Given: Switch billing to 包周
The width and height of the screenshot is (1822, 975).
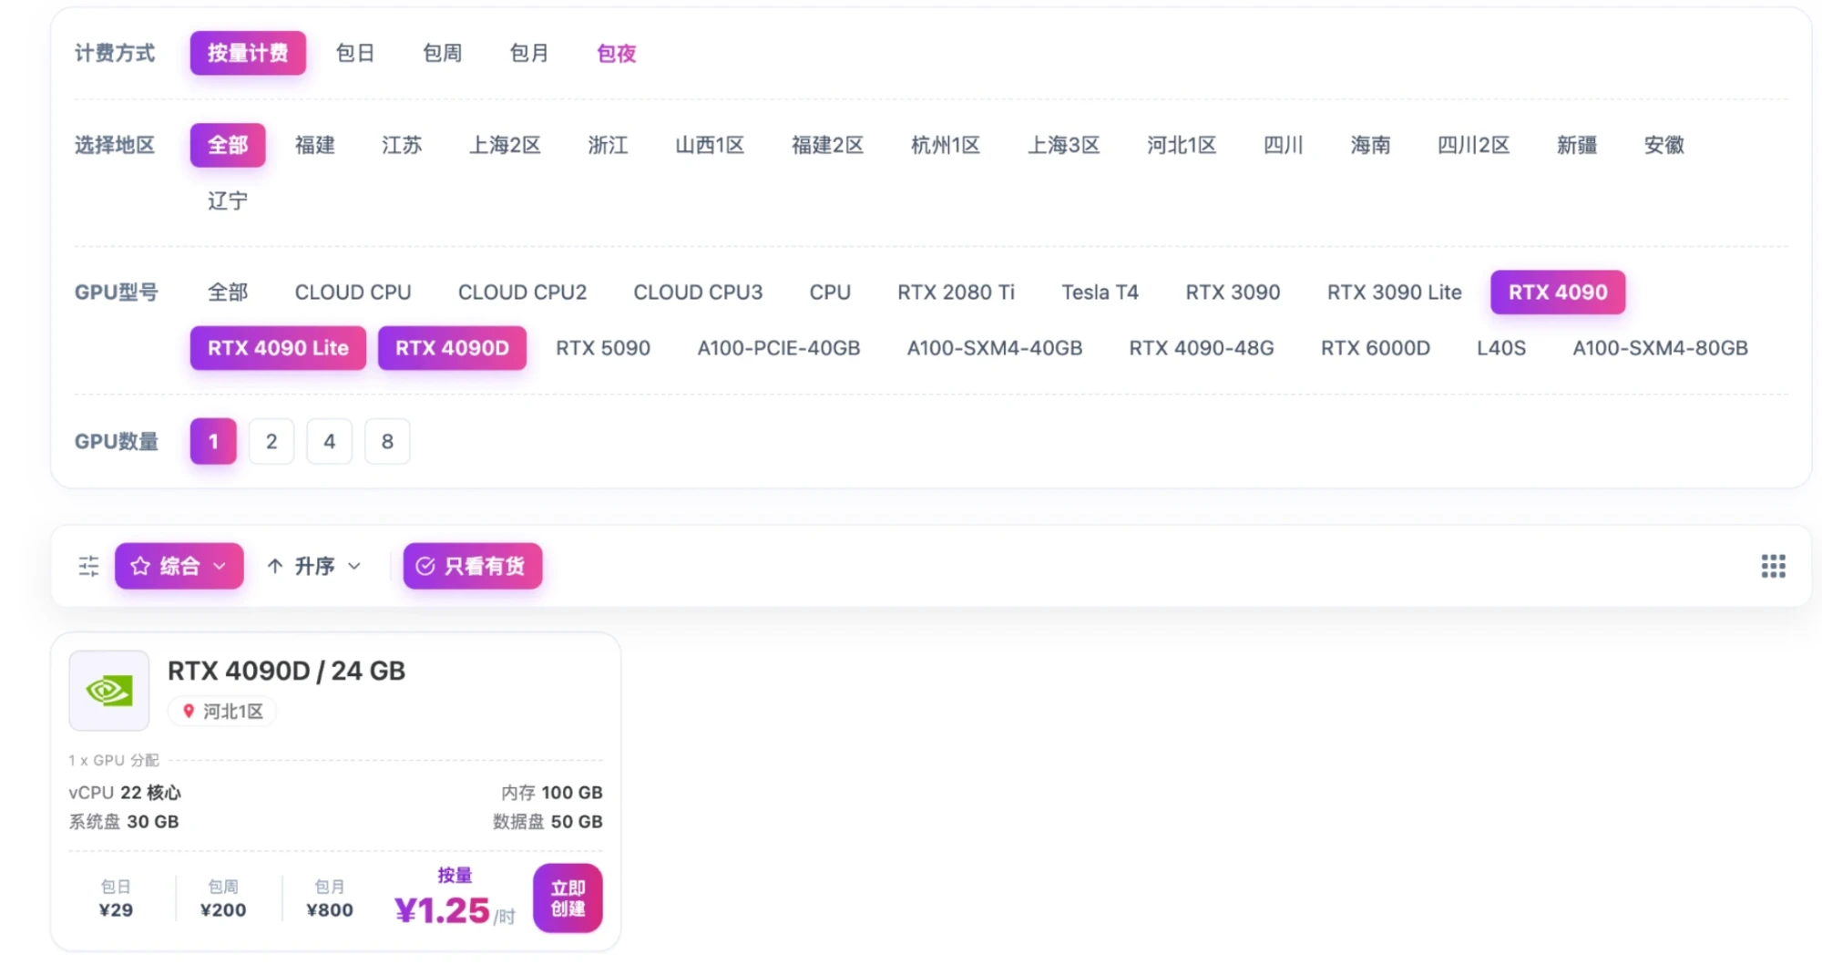Looking at the screenshot, I should click(x=443, y=53).
